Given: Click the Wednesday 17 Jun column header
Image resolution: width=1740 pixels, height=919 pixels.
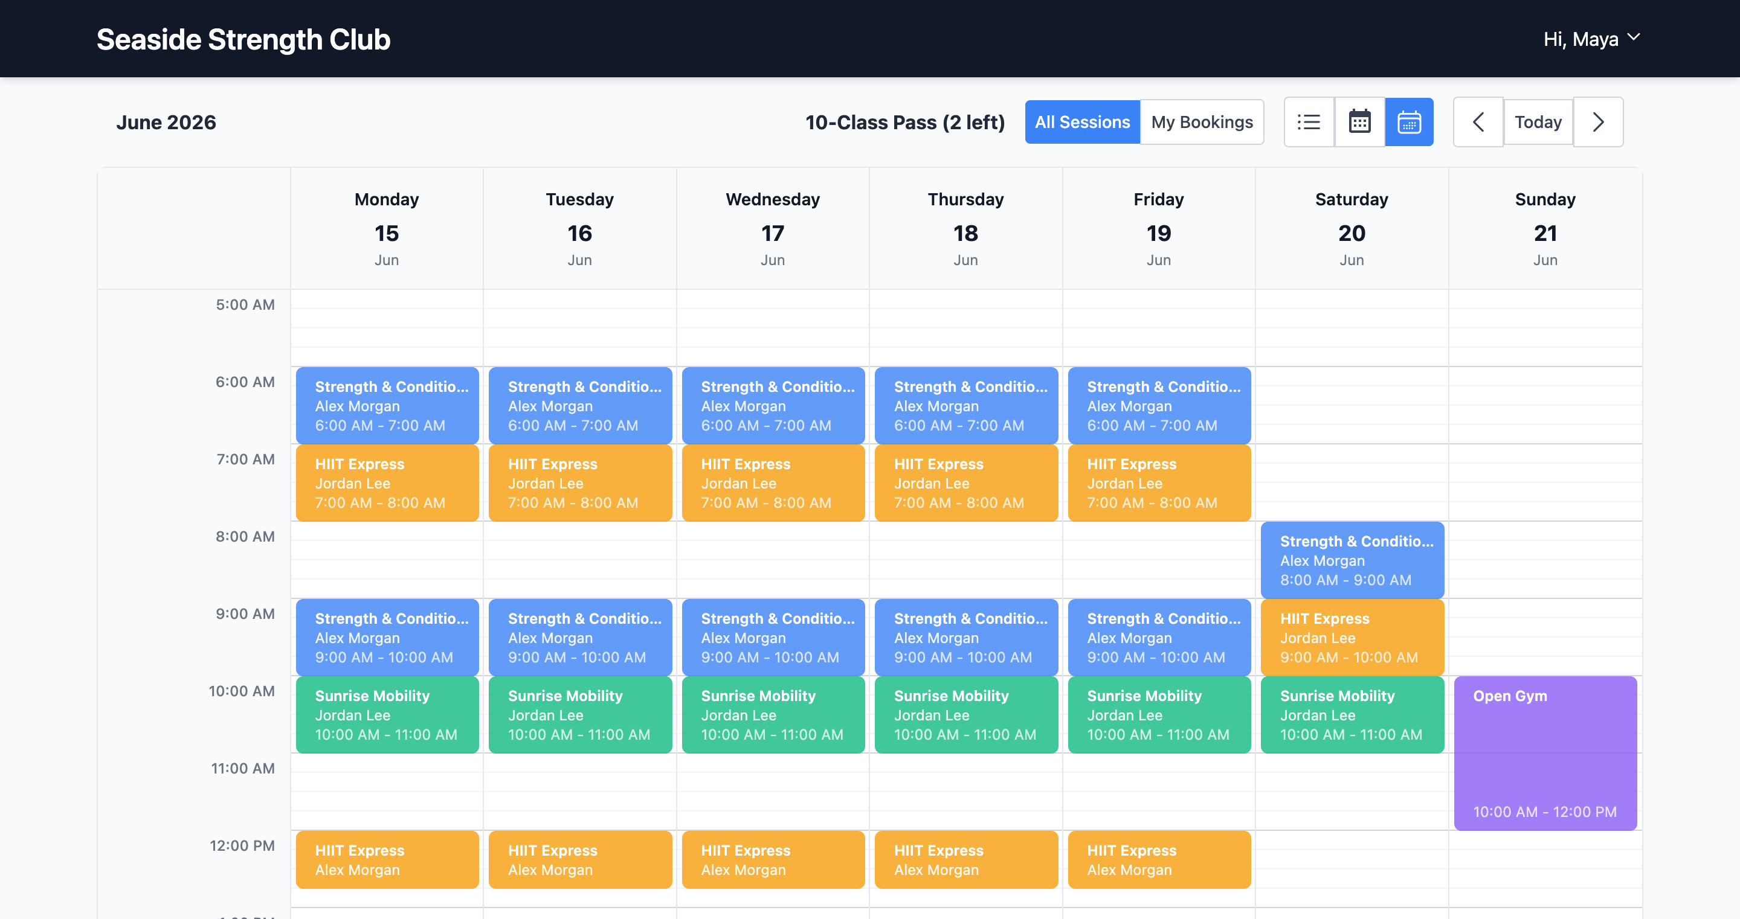Looking at the screenshot, I should 773,229.
